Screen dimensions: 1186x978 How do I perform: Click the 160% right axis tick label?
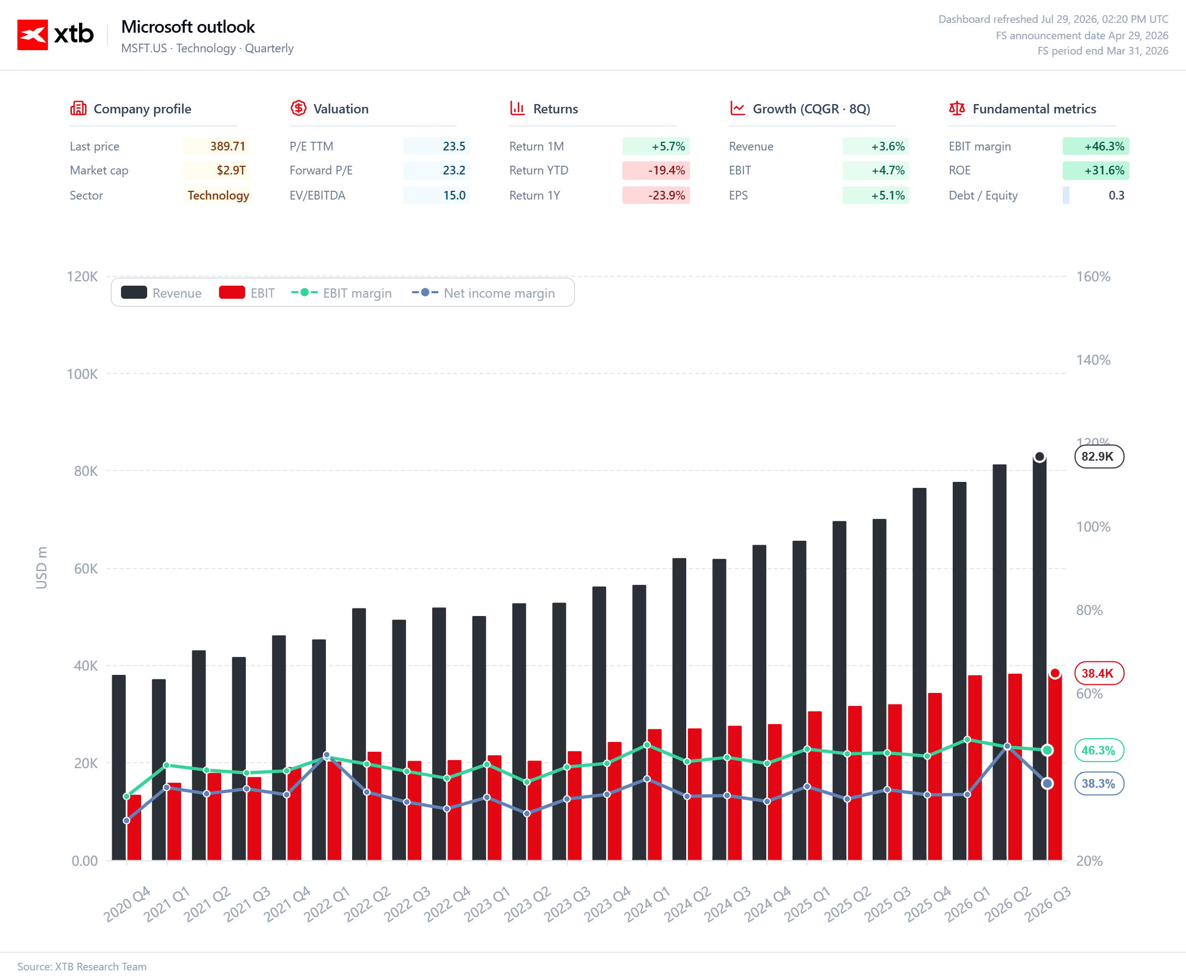pyautogui.click(x=1094, y=276)
